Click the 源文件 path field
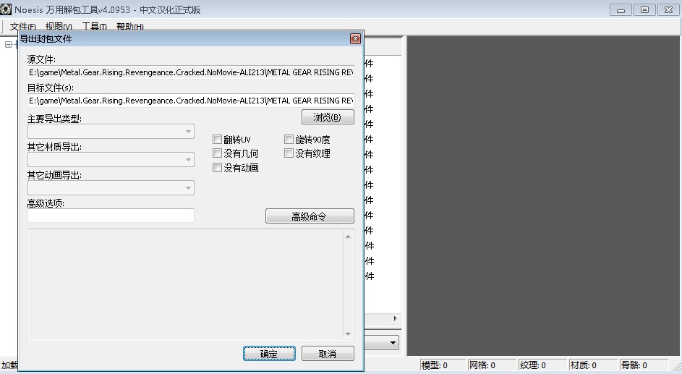The height and width of the screenshot is (374, 682). pos(191,72)
